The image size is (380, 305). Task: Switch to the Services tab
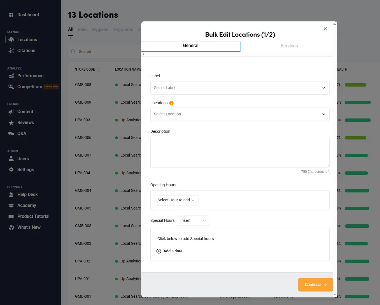pos(289,46)
